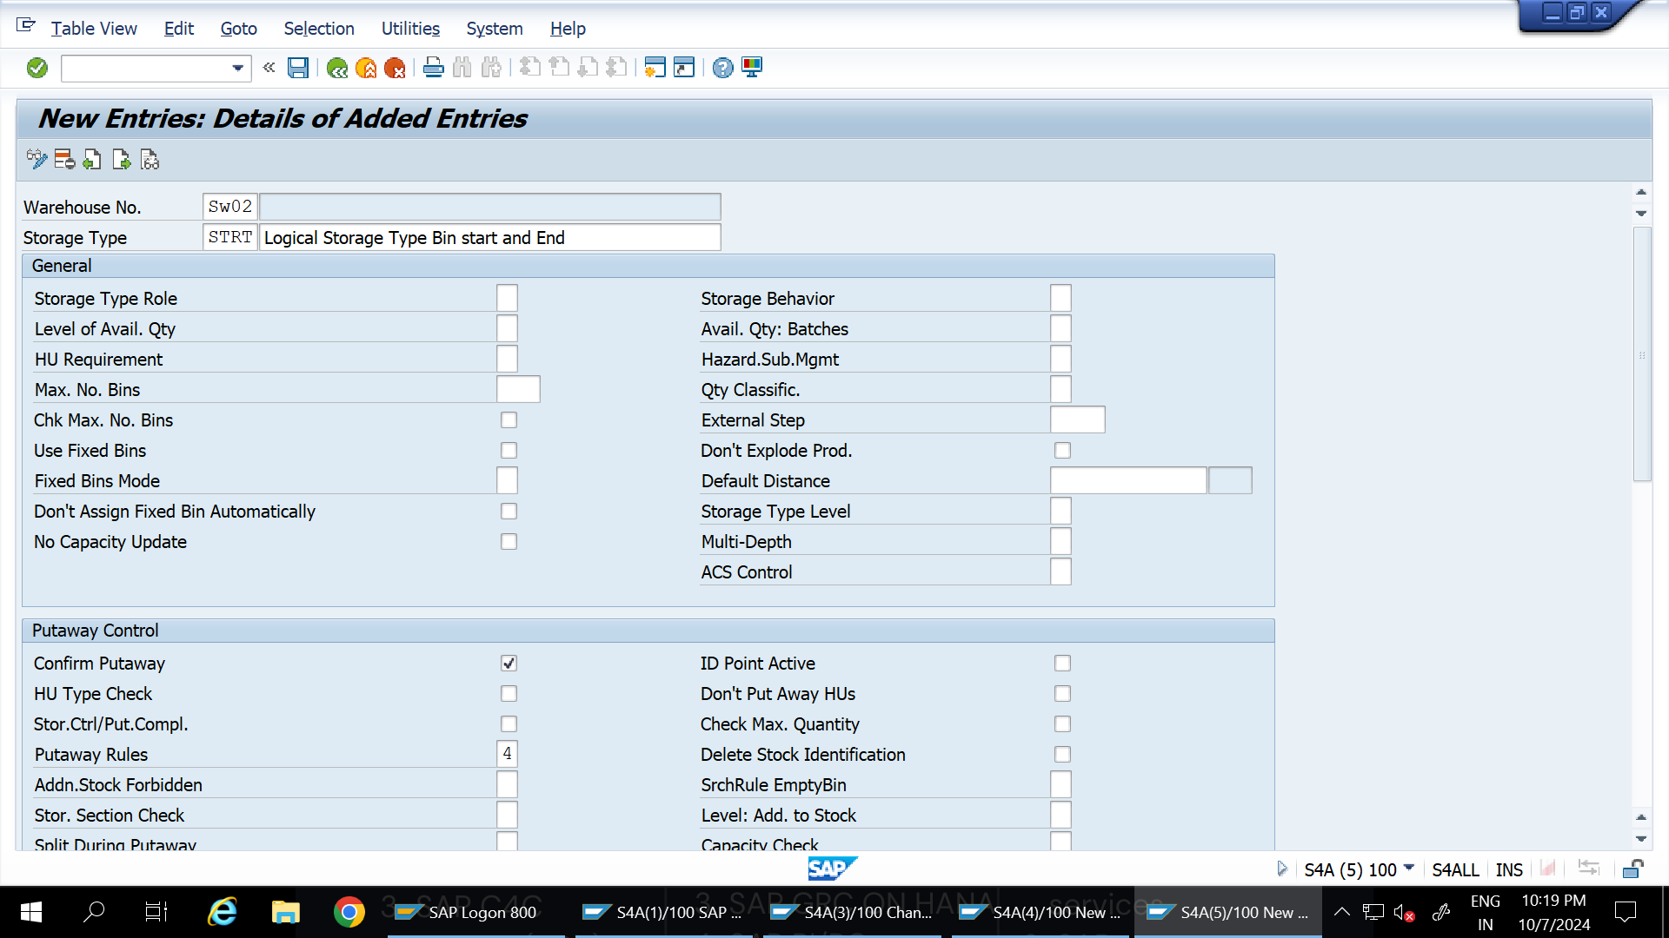Viewport: 1669px width, 938px height.
Task: Click the Storage Type description field
Action: [489, 237]
